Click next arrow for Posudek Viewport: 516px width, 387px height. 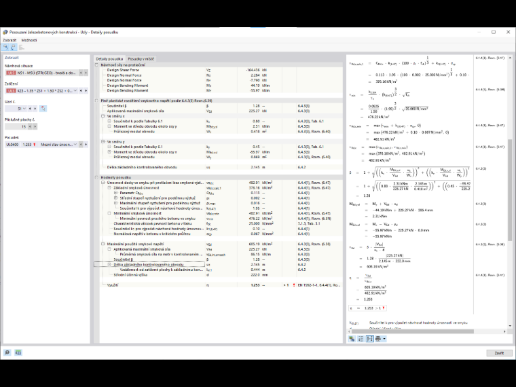(86, 145)
